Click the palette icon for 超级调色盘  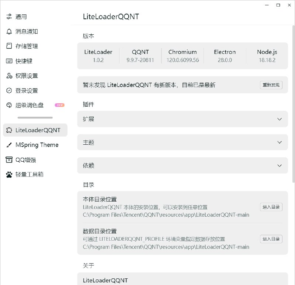9,105
